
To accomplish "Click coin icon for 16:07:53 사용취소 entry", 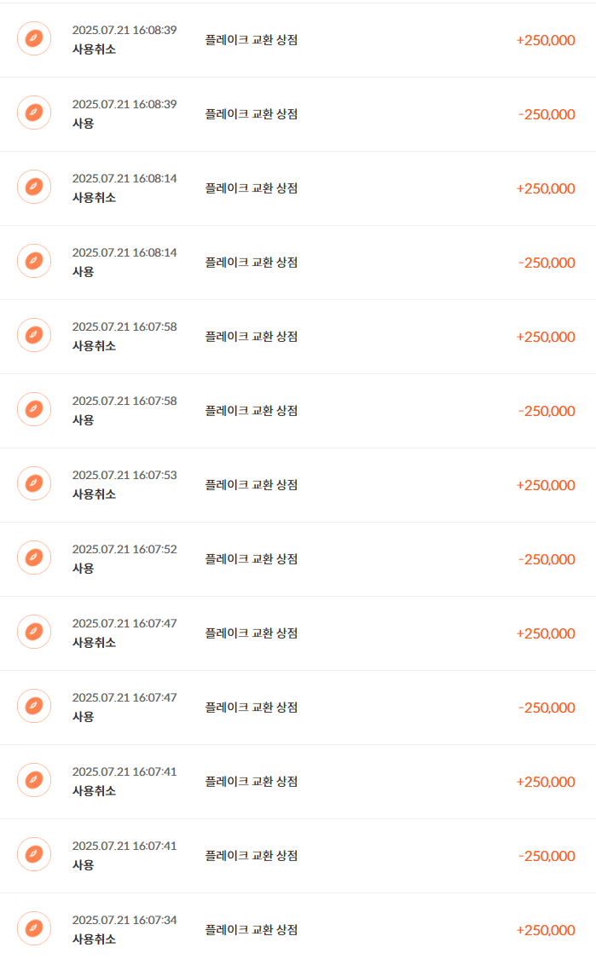I will (34, 483).
